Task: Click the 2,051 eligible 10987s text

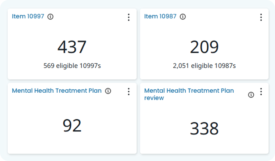Action: (x=204, y=66)
